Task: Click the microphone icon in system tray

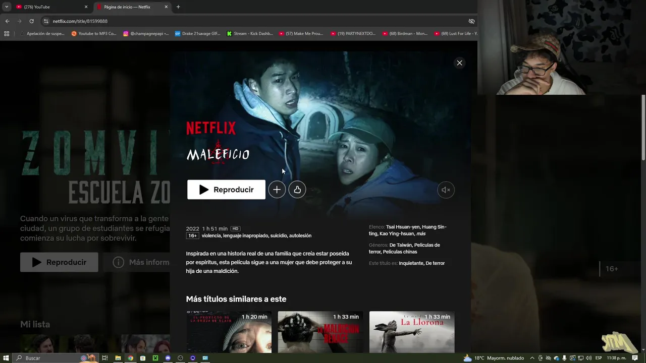Action: pyautogui.click(x=564, y=358)
